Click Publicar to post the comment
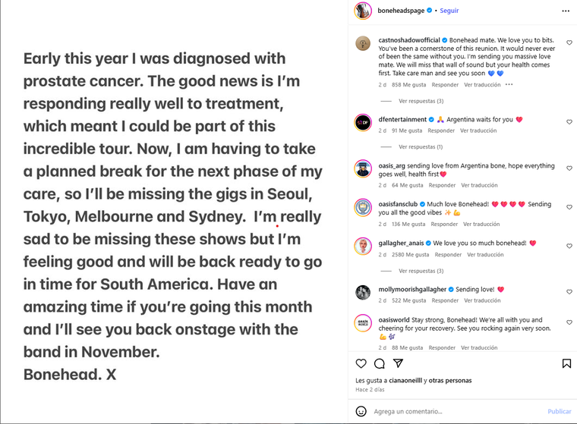The image size is (577, 424). click(x=560, y=411)
